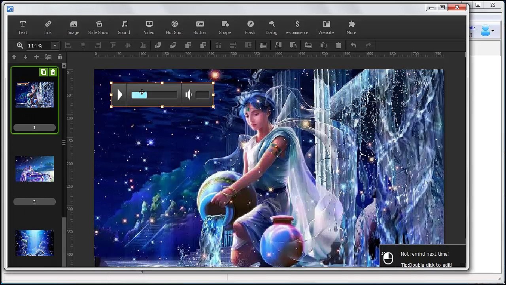Open the Slide Show tool
The height and width of the screenshot is (285, 506).
pos(98,28)
